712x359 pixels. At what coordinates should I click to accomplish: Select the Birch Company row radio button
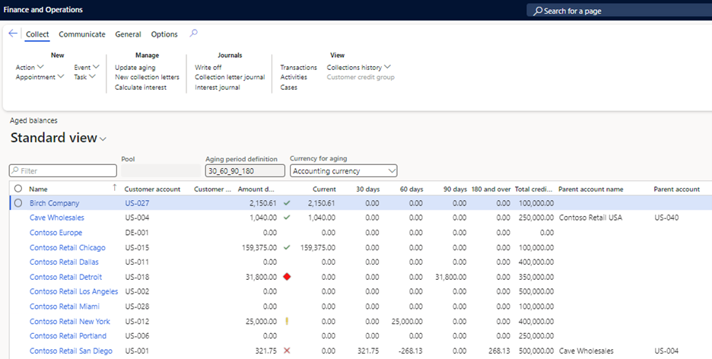(x=17, y=203)
